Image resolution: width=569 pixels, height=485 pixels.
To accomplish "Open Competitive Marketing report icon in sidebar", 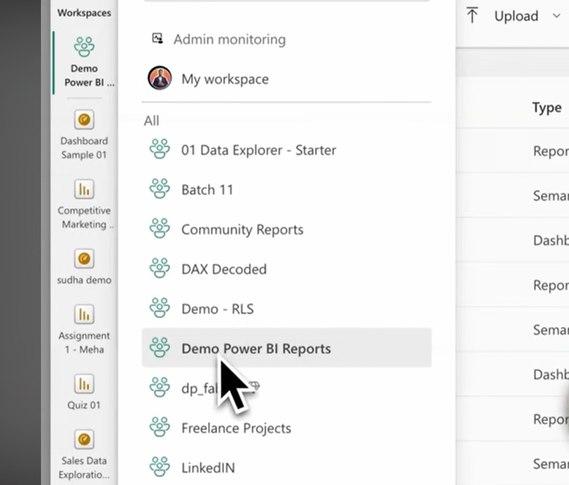I will point(84,189).
